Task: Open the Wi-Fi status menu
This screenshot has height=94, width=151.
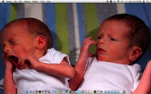Action: 118,2
